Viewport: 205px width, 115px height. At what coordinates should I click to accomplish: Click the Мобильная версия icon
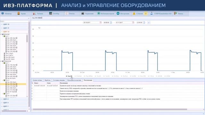click(99, 13)
